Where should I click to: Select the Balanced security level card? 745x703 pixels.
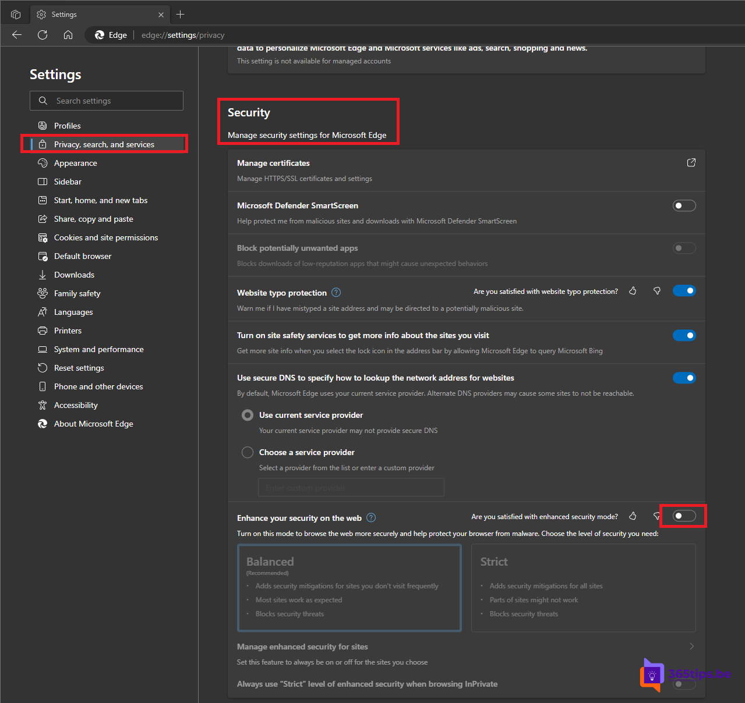coord(349,588)
